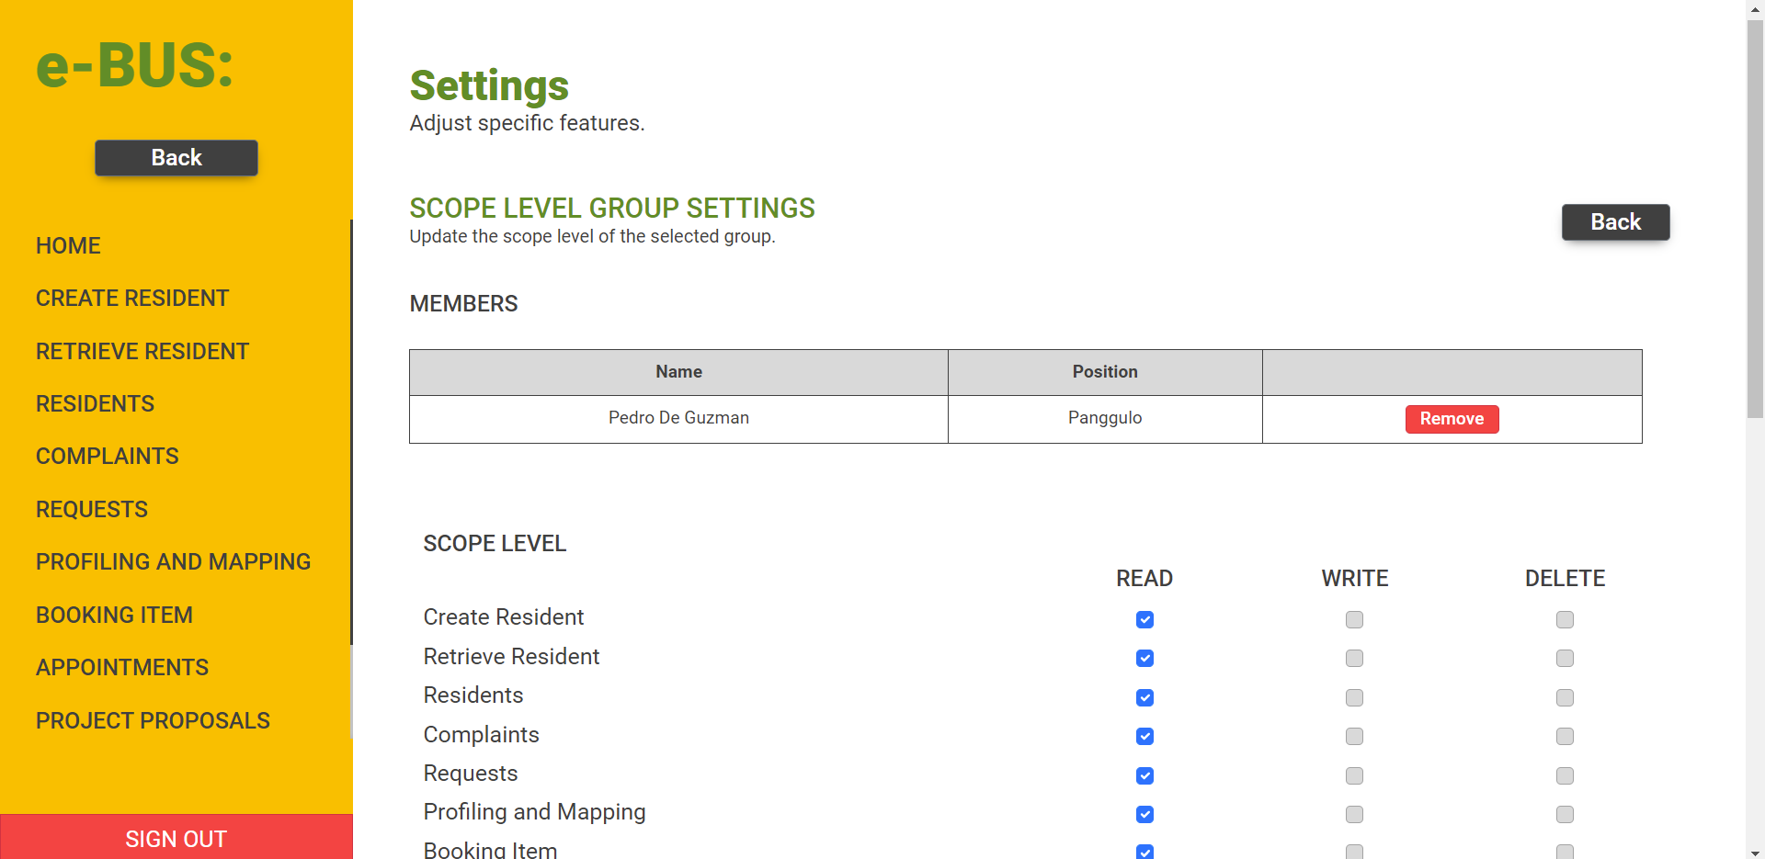Open the Home menu item
1765x859 pixels.
[x=68, y=245]
